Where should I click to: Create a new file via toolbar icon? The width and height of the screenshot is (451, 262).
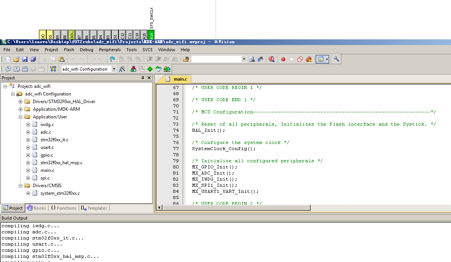pyautogui.click(x=8, y=59)
